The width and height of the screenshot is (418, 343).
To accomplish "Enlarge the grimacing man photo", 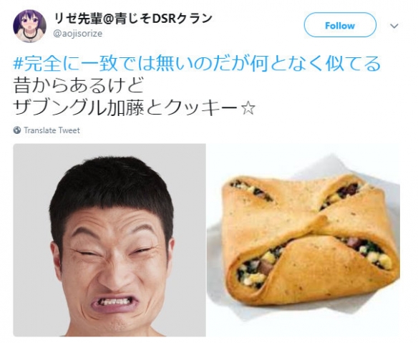I will point(110,240).
